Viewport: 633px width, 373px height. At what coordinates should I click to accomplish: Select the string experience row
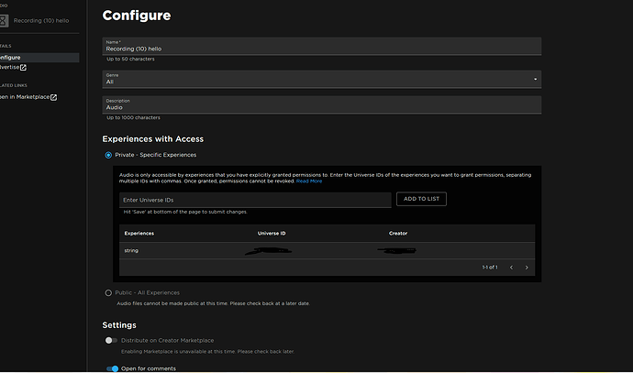click(327, 250)
